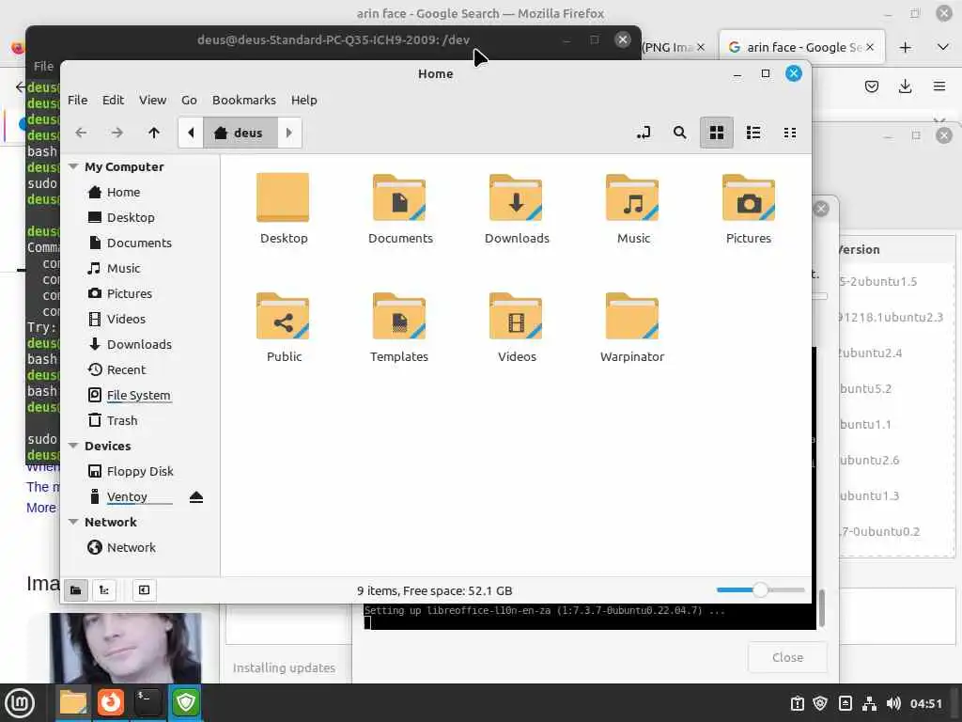The height and width of the screenshot is (722, 962).
Task: Open the Go menu
Action: coord(189,100)
